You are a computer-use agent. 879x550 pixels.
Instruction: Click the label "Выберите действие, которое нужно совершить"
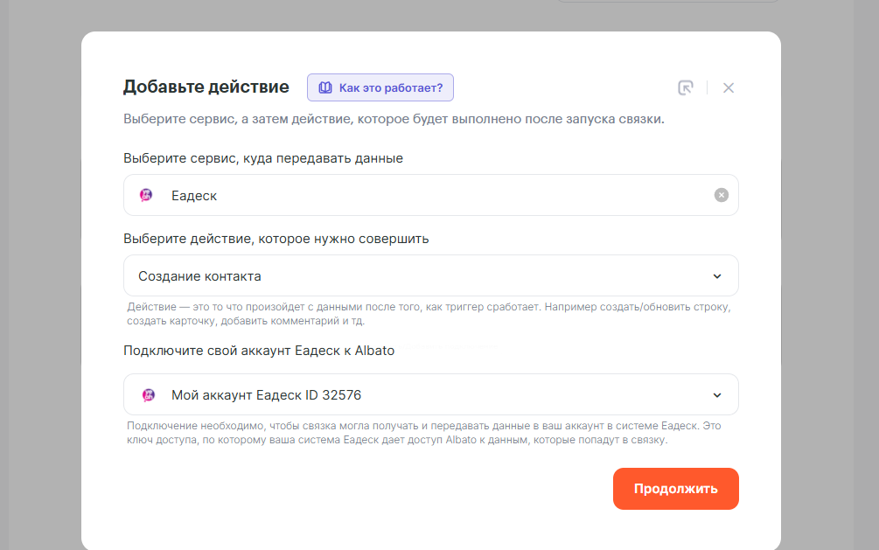276,238
